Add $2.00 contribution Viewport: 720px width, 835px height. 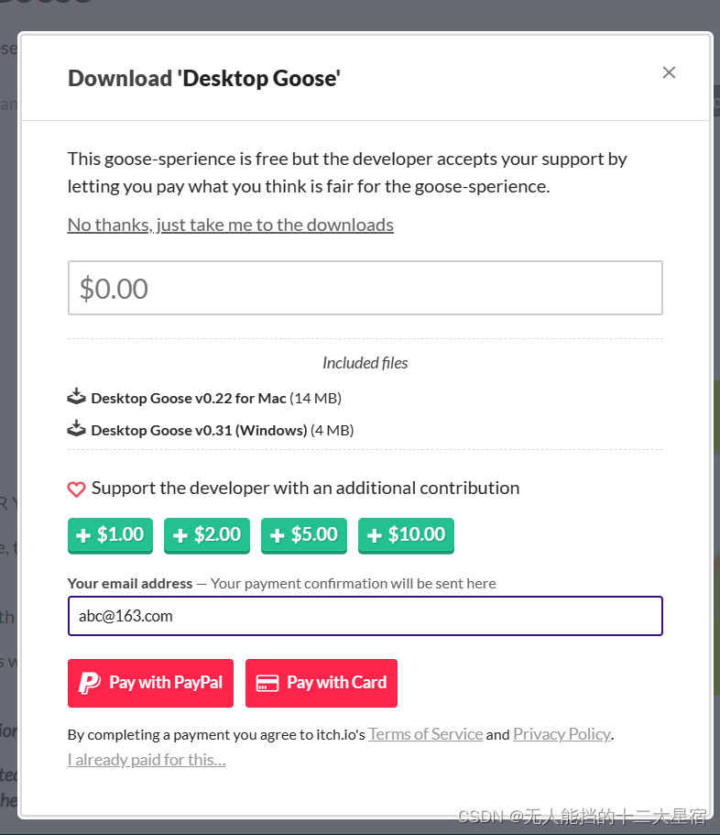coord(207,535)
